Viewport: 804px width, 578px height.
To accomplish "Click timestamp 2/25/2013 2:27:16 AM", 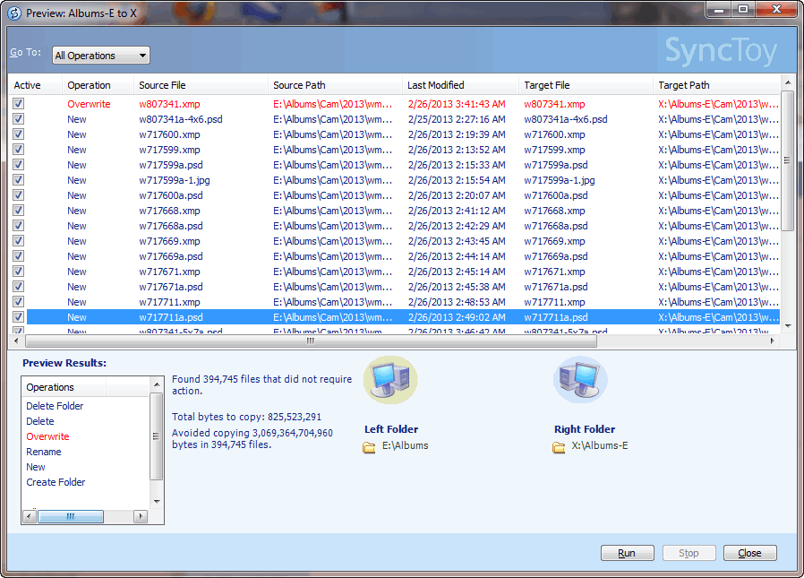I will pos(457,119).
